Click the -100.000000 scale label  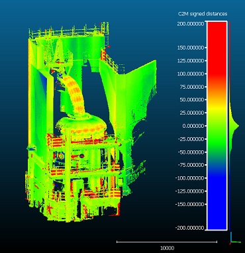click(x=189, y=178)
